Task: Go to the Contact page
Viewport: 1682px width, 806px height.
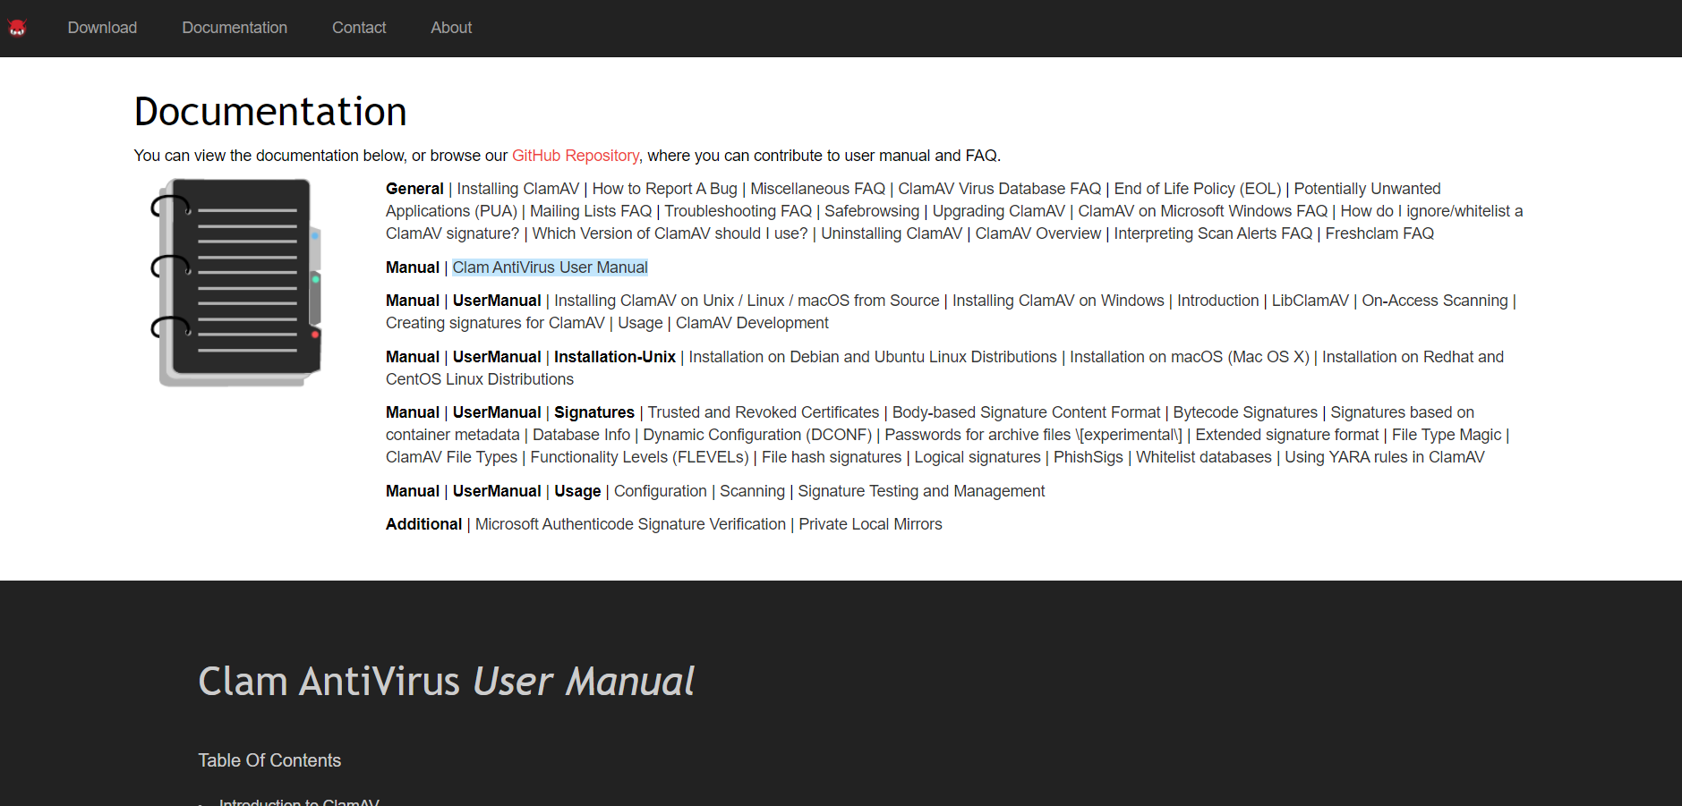Action: click(x=359, y=28)
